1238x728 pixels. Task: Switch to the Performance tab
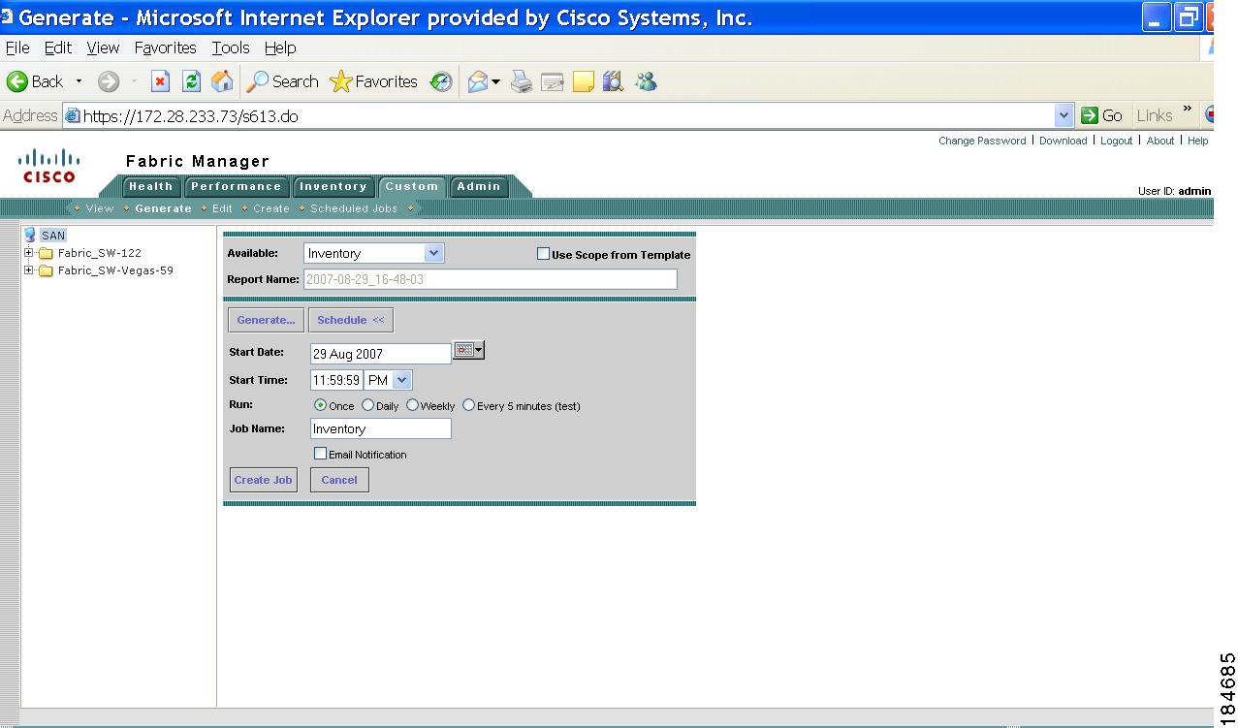236,187
